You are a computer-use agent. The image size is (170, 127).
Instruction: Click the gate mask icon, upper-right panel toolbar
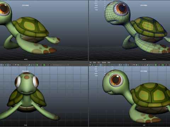tap(107, 65)
